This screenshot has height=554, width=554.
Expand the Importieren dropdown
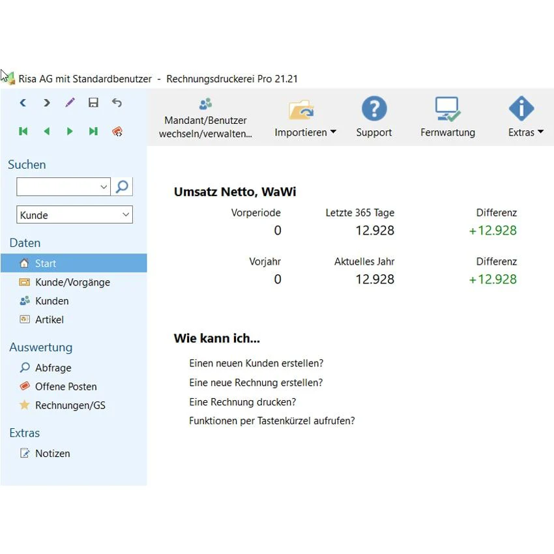click(x=305, y=118)
